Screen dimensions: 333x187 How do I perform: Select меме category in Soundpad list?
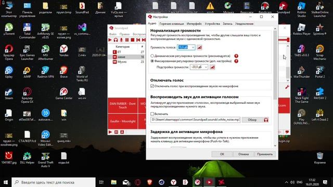point(126,57)
